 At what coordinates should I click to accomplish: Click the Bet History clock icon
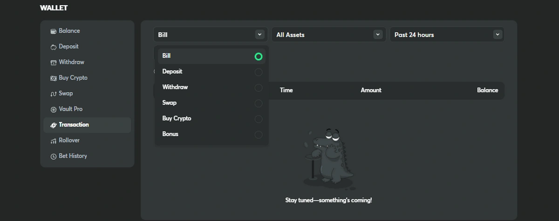tap(54, 156)
